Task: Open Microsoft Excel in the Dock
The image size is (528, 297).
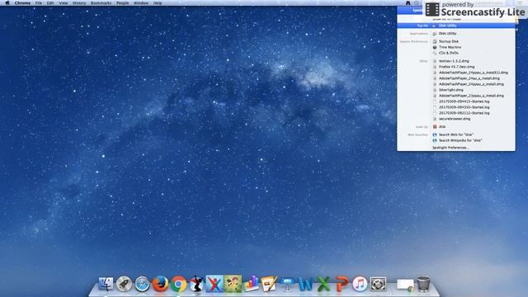Action: pyautogui.click(x=323, y=284)
